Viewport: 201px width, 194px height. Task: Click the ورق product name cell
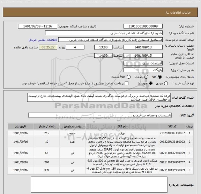coord(122,133)
